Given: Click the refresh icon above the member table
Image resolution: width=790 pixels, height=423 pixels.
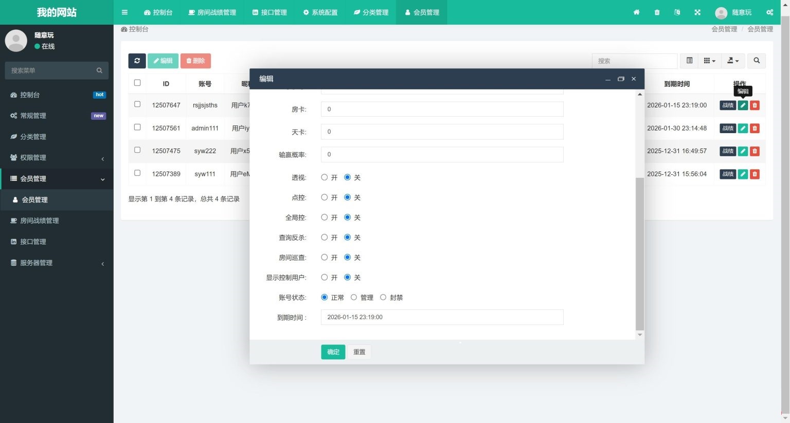Looking at the screenshot, I should [x=137, y=61].
